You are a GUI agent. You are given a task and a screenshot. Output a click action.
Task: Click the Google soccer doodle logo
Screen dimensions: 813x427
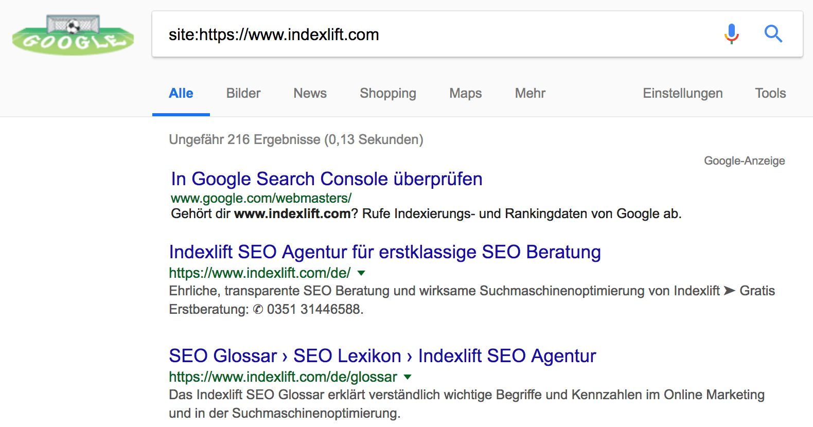73,34
